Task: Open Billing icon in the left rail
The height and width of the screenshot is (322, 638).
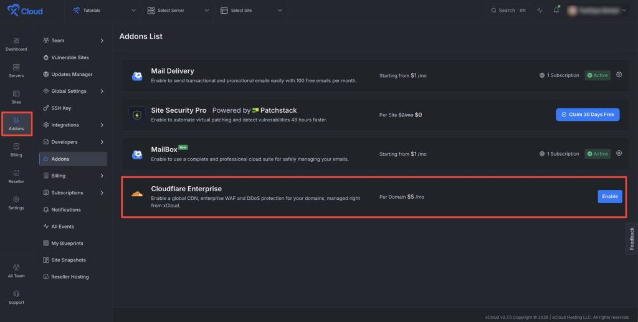Action: pos(16,150)
